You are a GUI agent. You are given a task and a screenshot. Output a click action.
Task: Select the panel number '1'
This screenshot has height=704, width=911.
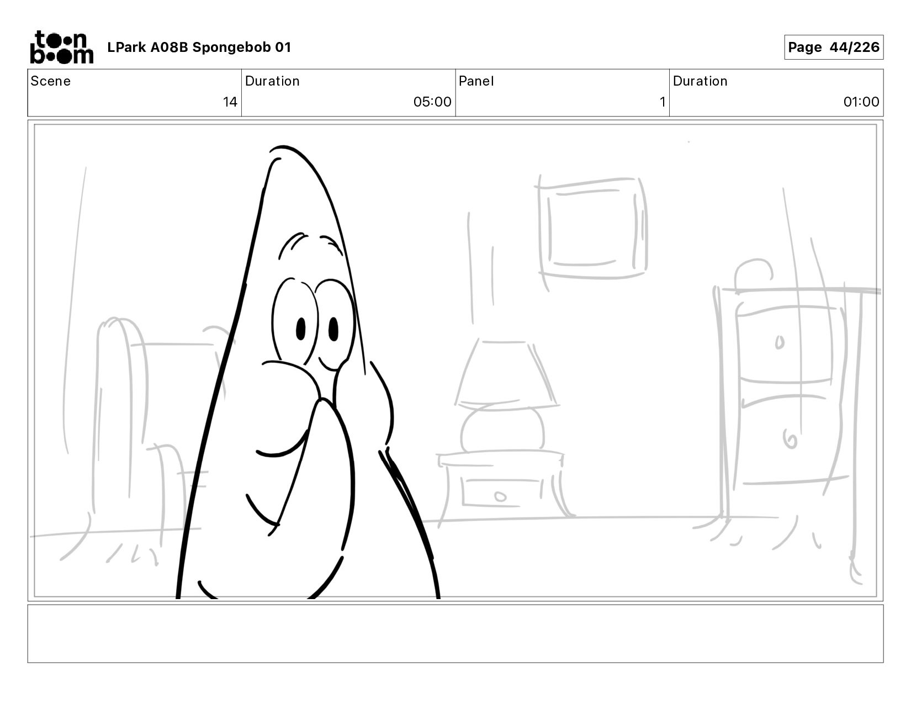(662, 102)
